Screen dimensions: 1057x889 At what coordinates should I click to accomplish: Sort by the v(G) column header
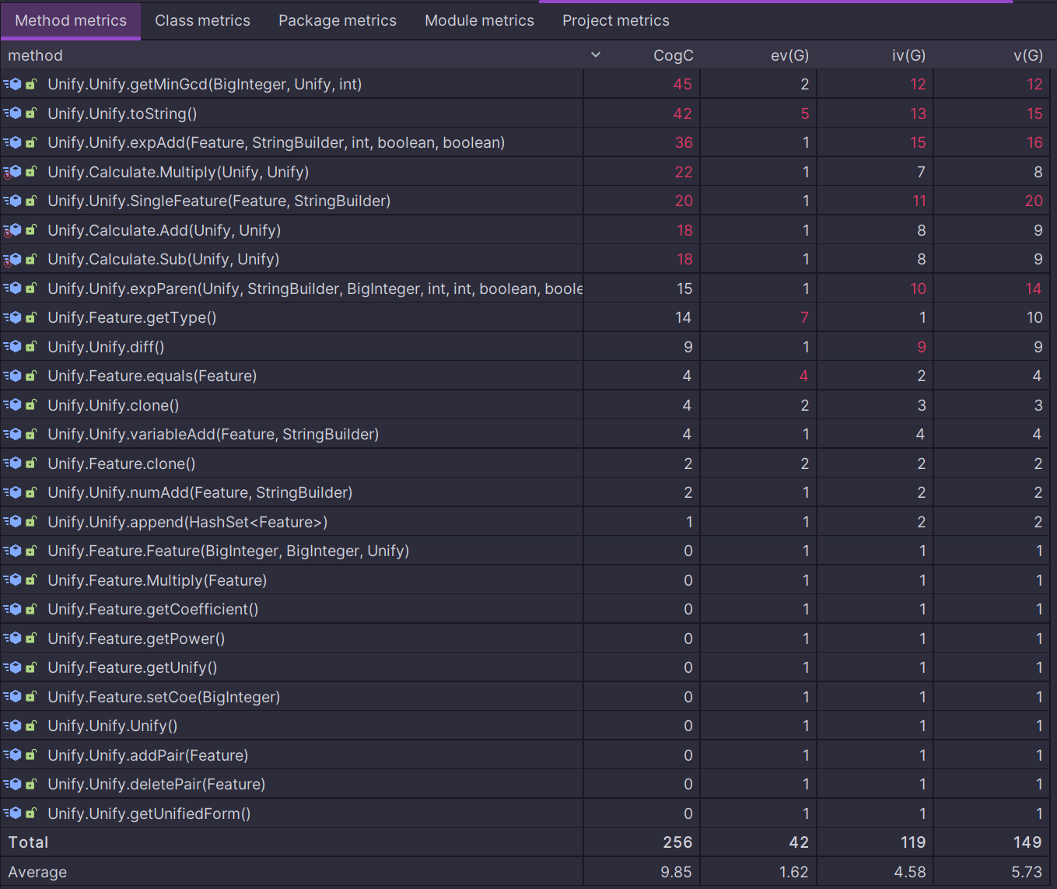(x=1028, y=56)
